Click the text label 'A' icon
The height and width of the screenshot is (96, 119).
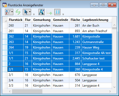[x=42, y=12]
